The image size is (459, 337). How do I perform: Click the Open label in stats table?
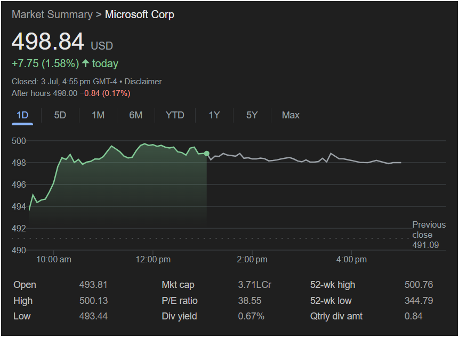click(x=25, y=285)
